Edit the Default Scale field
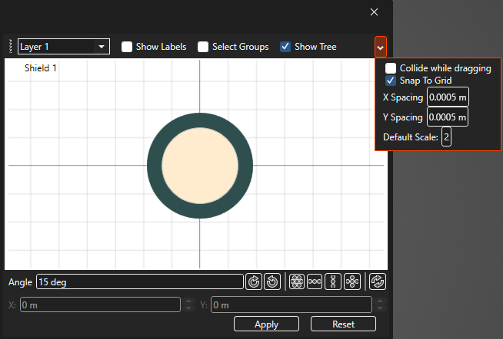 (446, 137)
